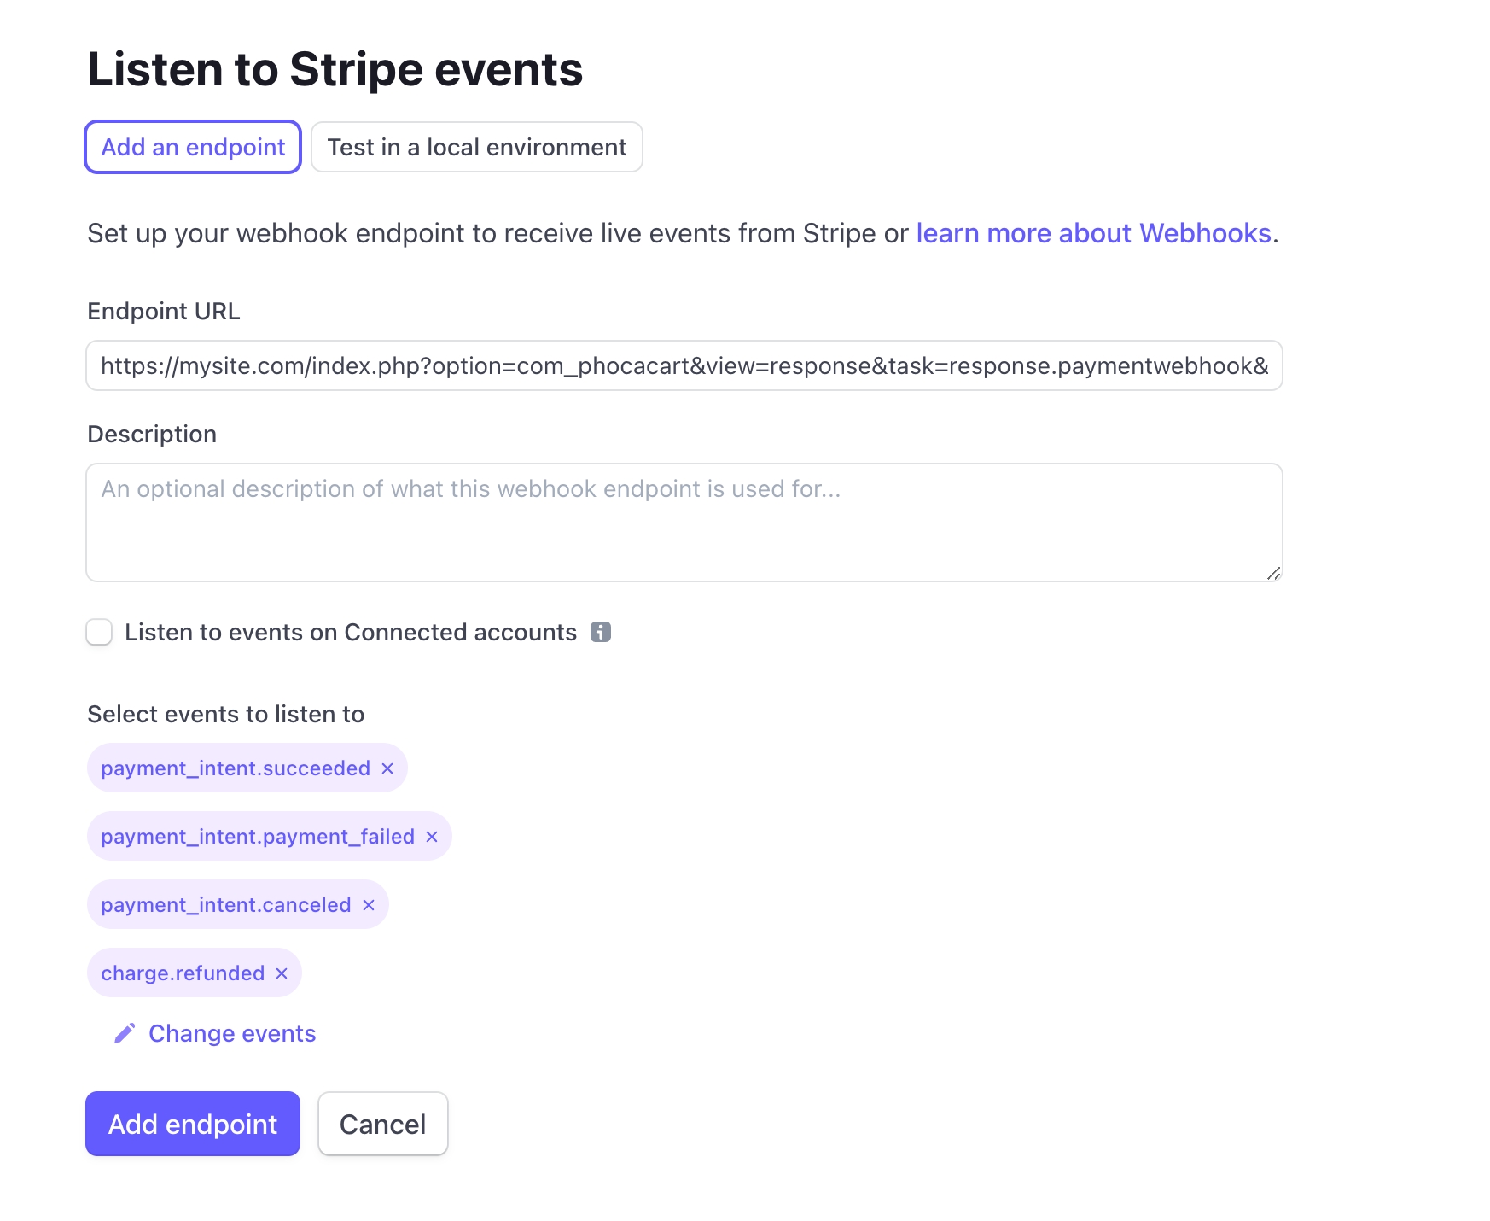Remove the payment_intent.payment_failed event chip
1490x1221 pixels.
(432, 837)
